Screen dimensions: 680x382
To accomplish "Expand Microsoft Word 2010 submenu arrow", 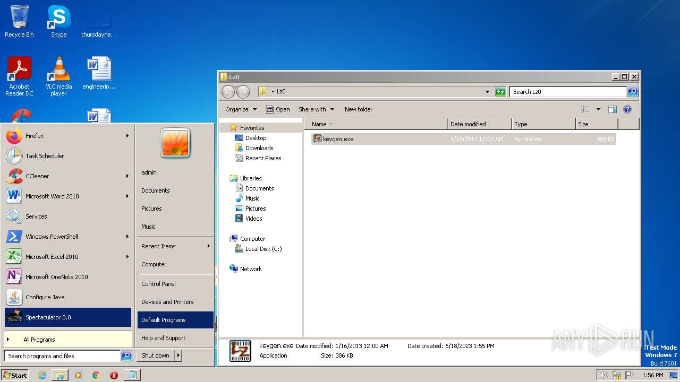I will tap(127, 196).
